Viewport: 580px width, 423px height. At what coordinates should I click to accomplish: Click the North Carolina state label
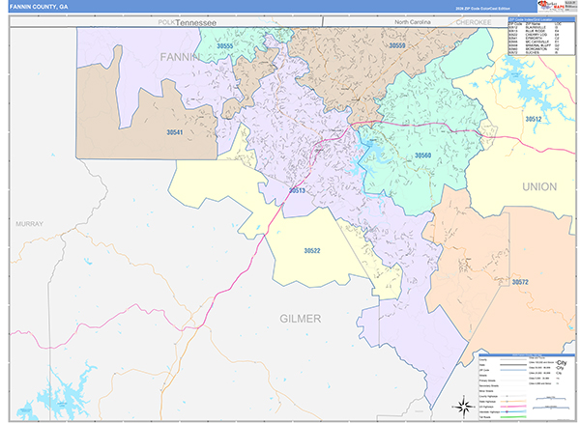point(413,22)
